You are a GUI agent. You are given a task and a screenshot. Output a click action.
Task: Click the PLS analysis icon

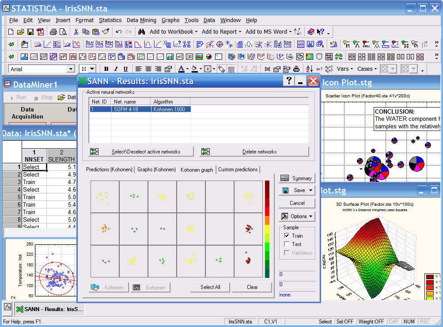click(x=119, y=44)
